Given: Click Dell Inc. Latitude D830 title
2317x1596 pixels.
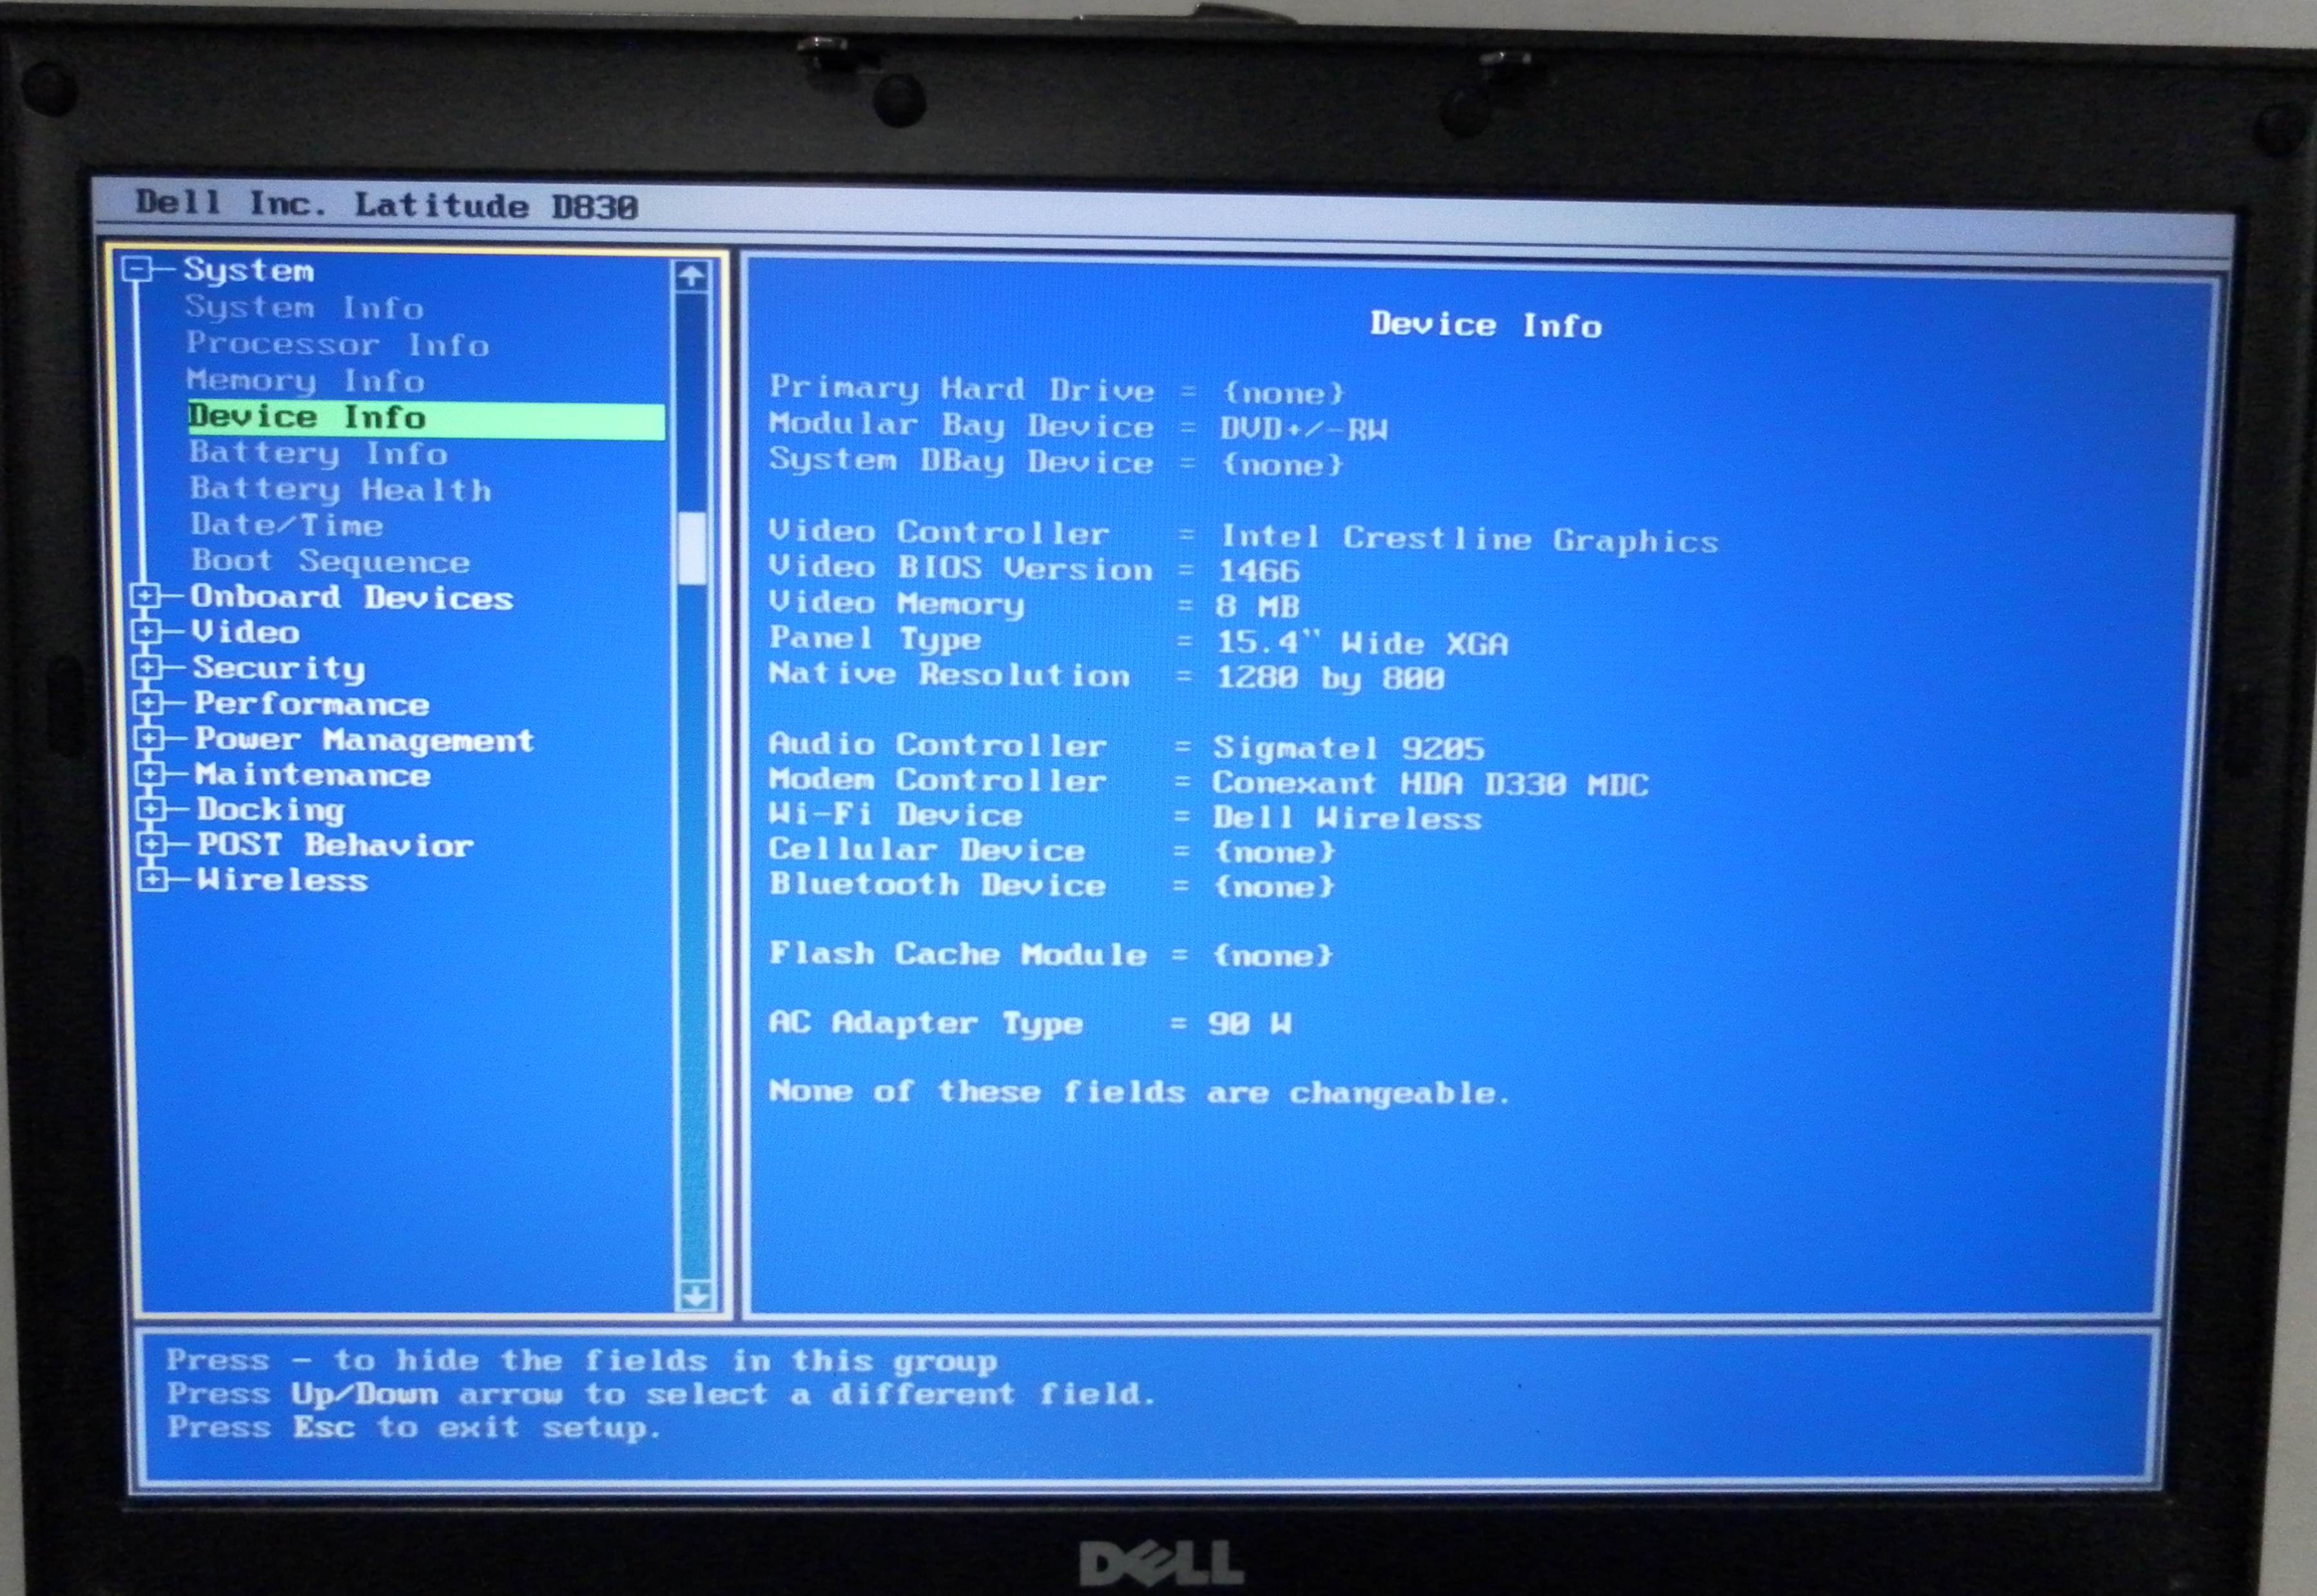Looking at the screenshot, I should click(x=386, y=205).
